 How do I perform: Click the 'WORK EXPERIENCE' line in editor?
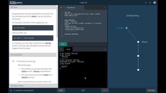tap(70, 20)
